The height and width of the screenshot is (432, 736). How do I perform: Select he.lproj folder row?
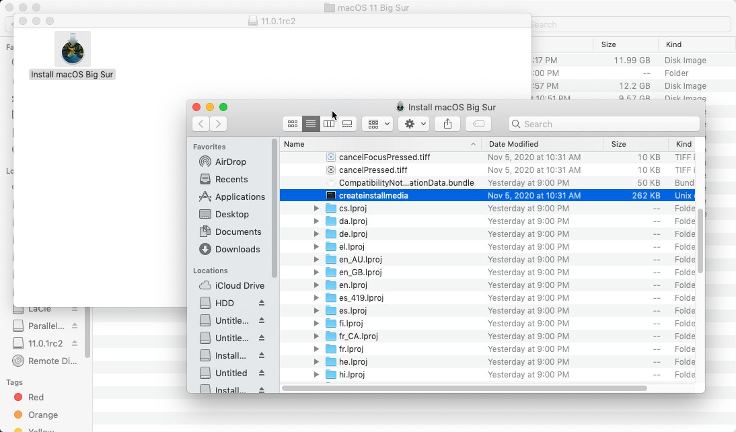click(x=487, y=361)
